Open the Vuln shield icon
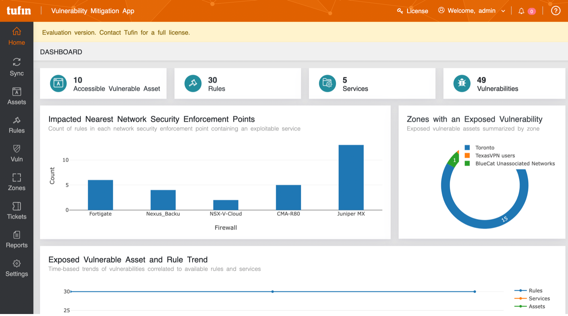 point(17,149)
